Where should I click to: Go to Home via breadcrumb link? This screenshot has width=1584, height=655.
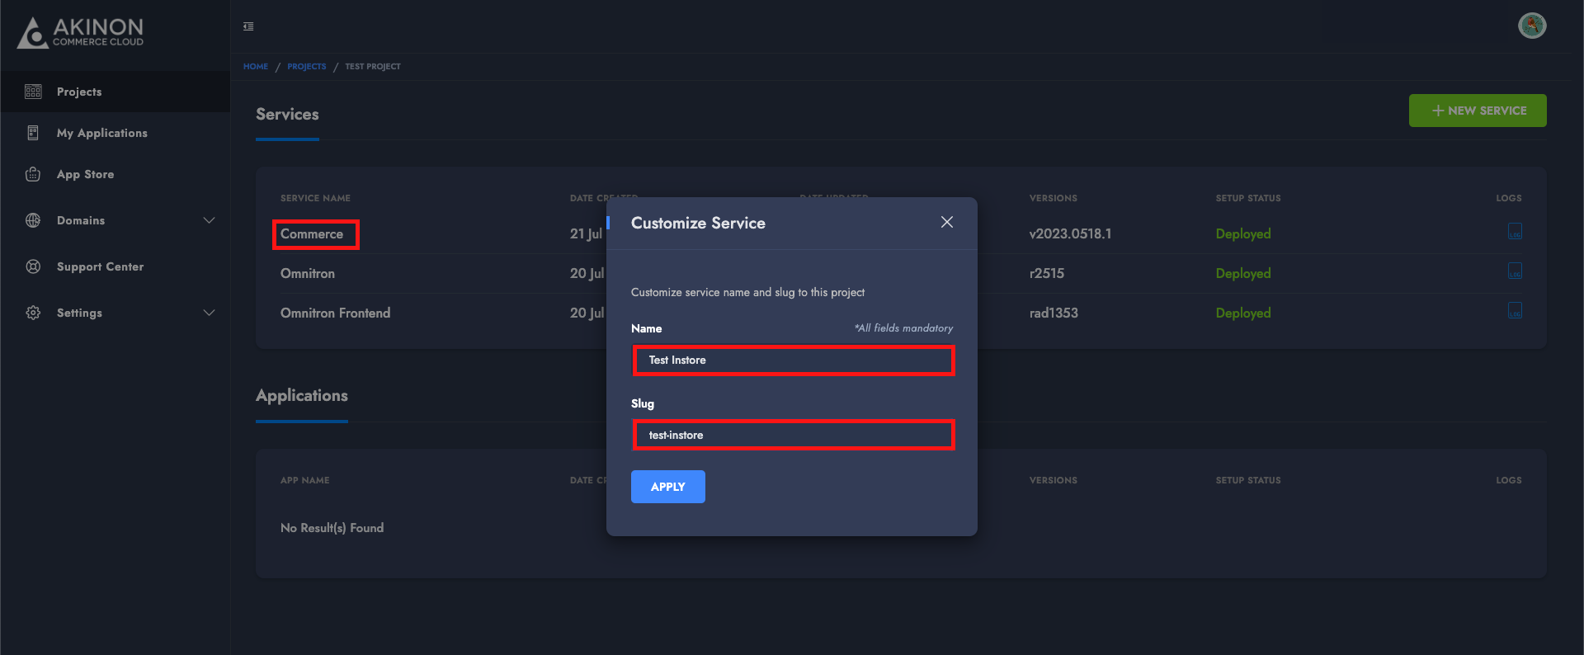[256, 67]
